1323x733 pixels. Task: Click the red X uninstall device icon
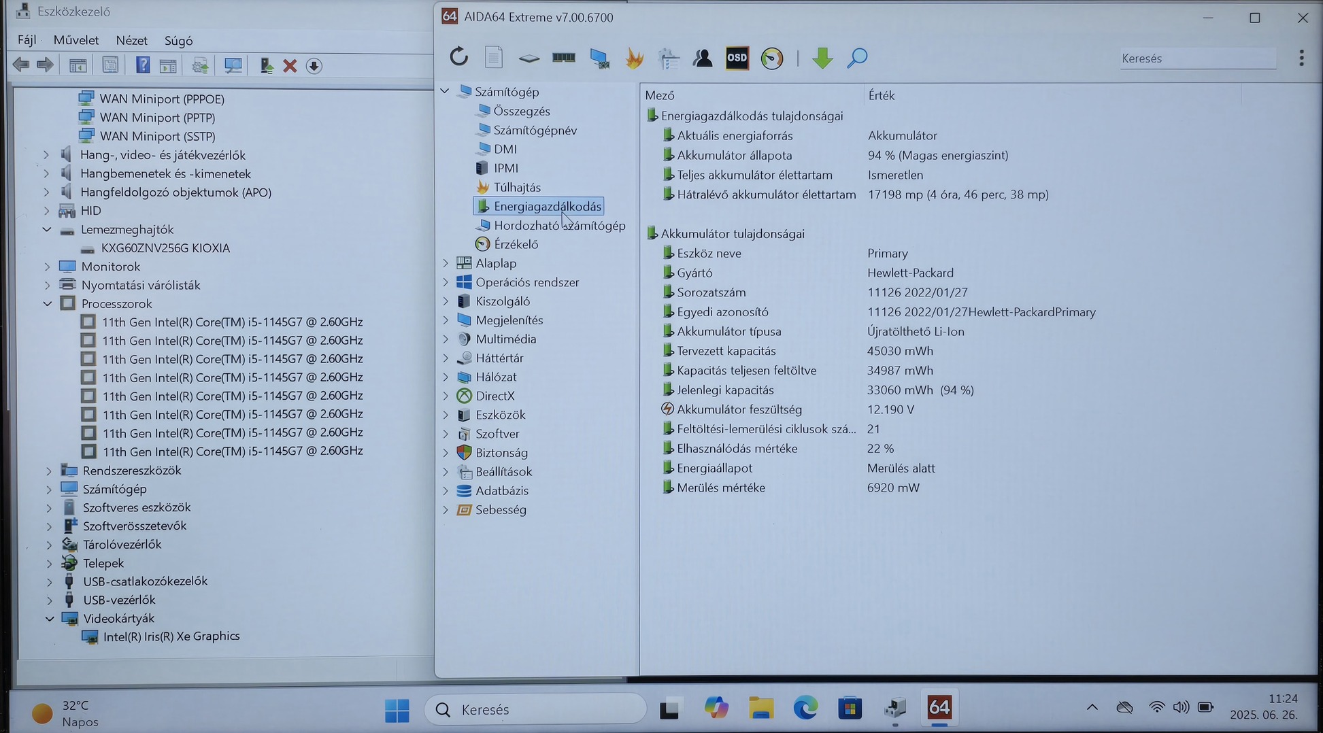click(290, 66)
